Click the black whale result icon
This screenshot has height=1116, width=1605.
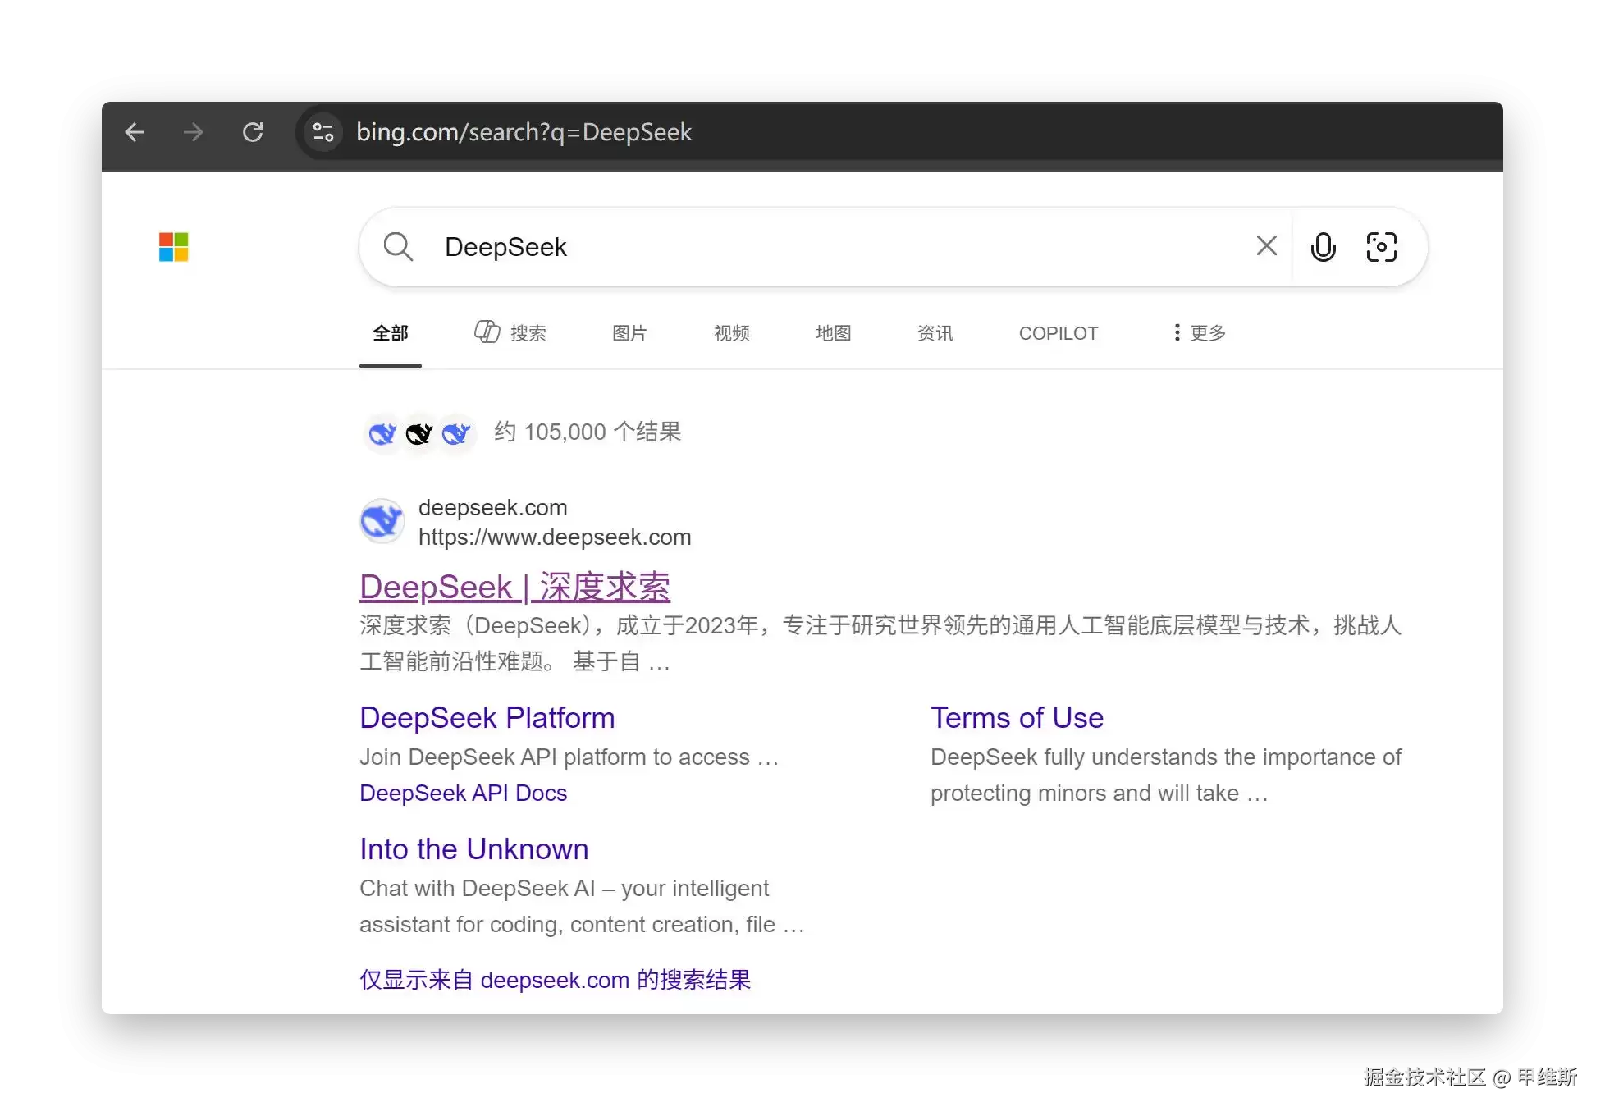point(418,433)
